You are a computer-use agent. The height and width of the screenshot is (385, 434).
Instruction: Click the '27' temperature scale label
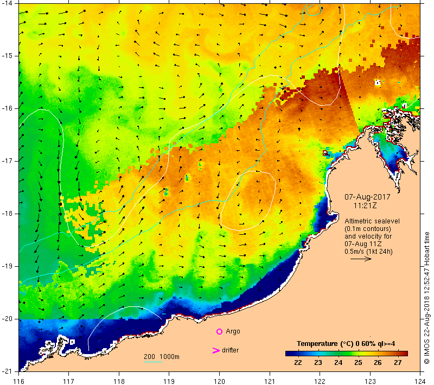pos(398,363)
